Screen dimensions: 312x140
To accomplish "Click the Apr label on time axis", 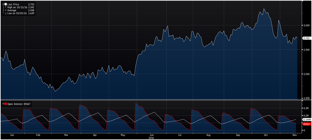I will [95, 135].
